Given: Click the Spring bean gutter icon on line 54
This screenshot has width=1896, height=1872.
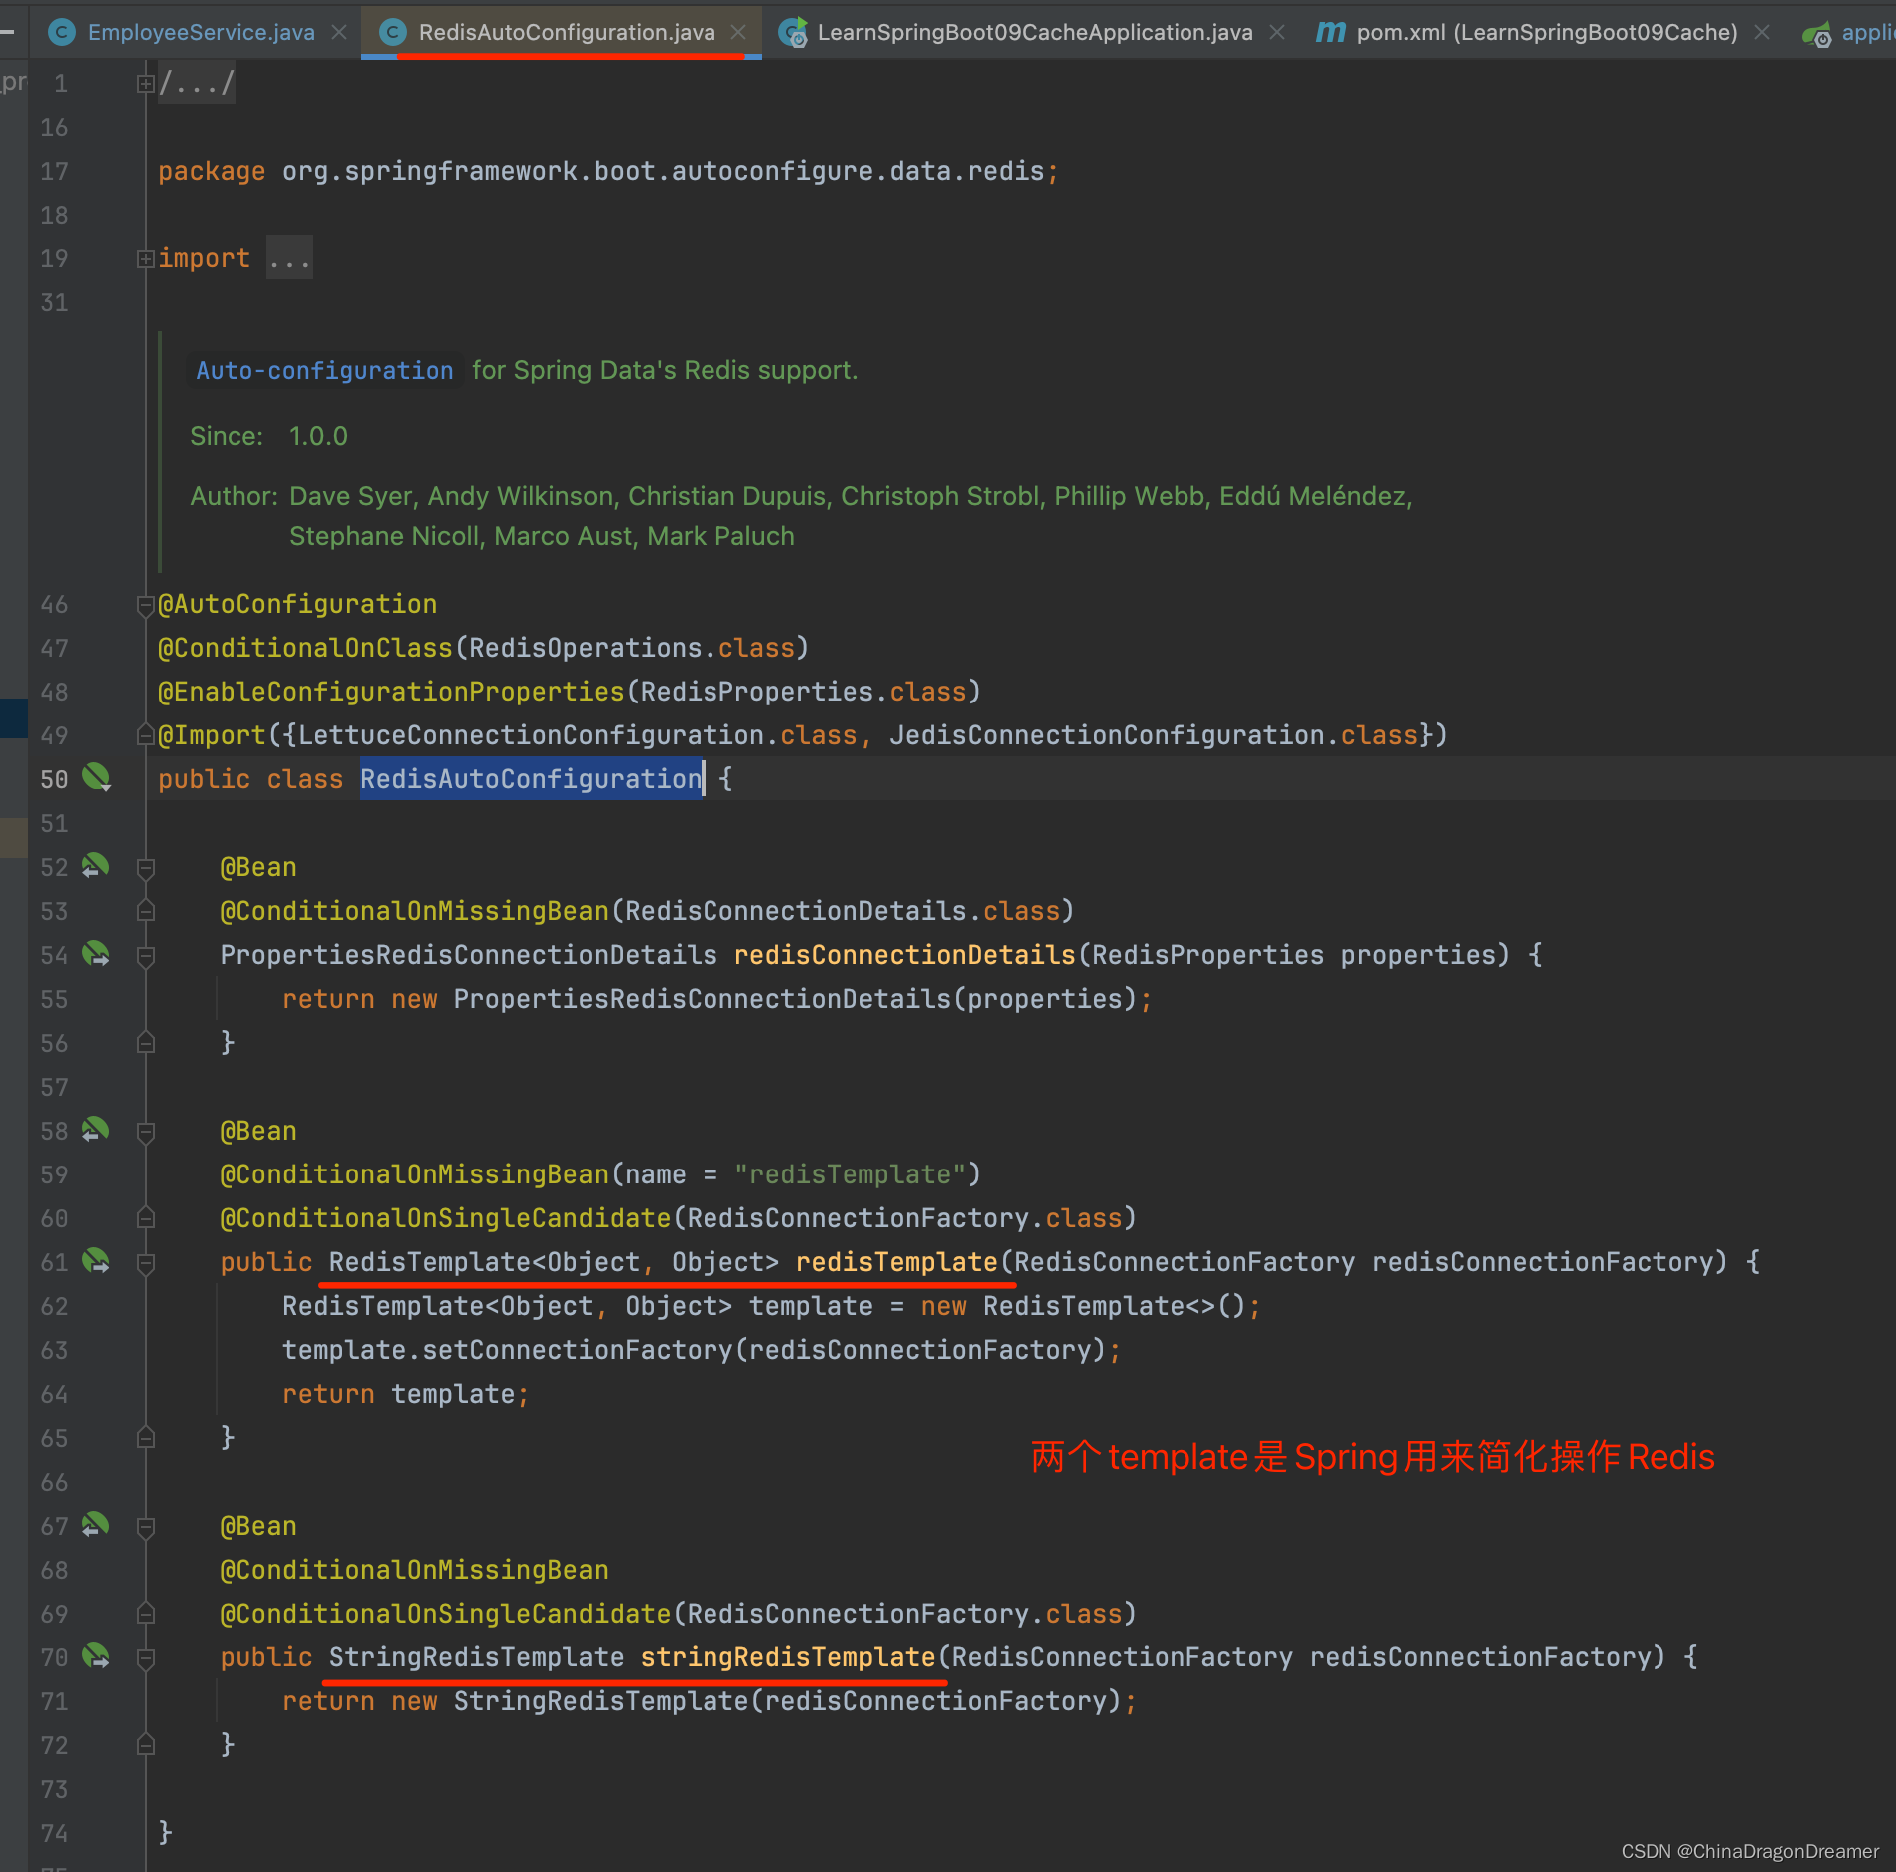Looking at the screenshot, I should (x=96, y=953).
